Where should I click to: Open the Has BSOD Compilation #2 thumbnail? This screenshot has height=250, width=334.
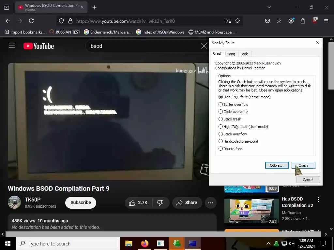click(x=251, y=211)
